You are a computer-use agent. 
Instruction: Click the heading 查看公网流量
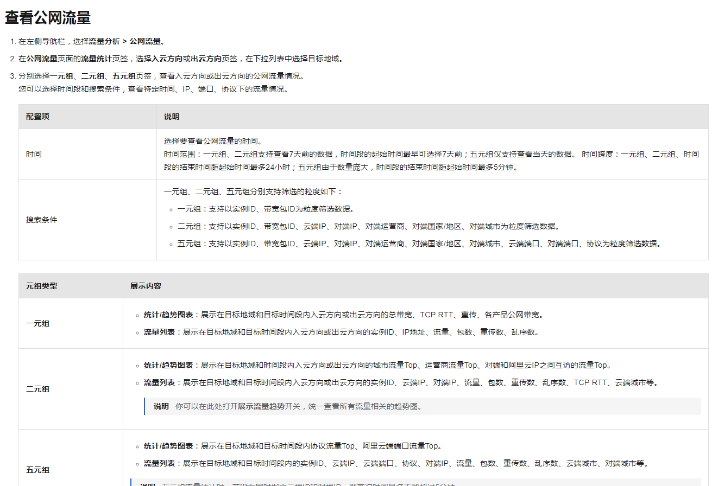48,18
